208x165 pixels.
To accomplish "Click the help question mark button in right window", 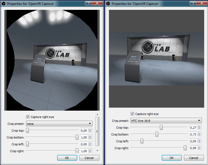I will point(193,3).
